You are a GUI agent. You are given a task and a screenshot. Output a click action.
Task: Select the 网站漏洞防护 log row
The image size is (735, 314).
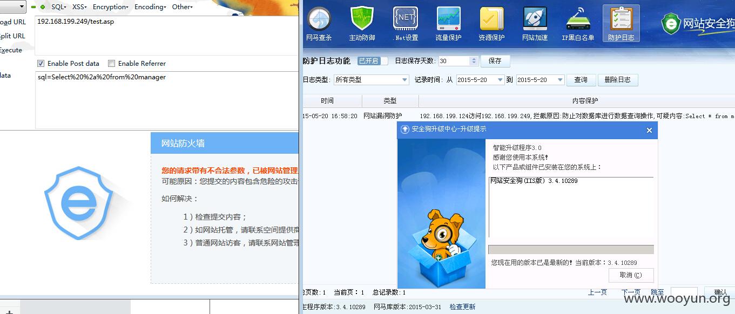518,116
